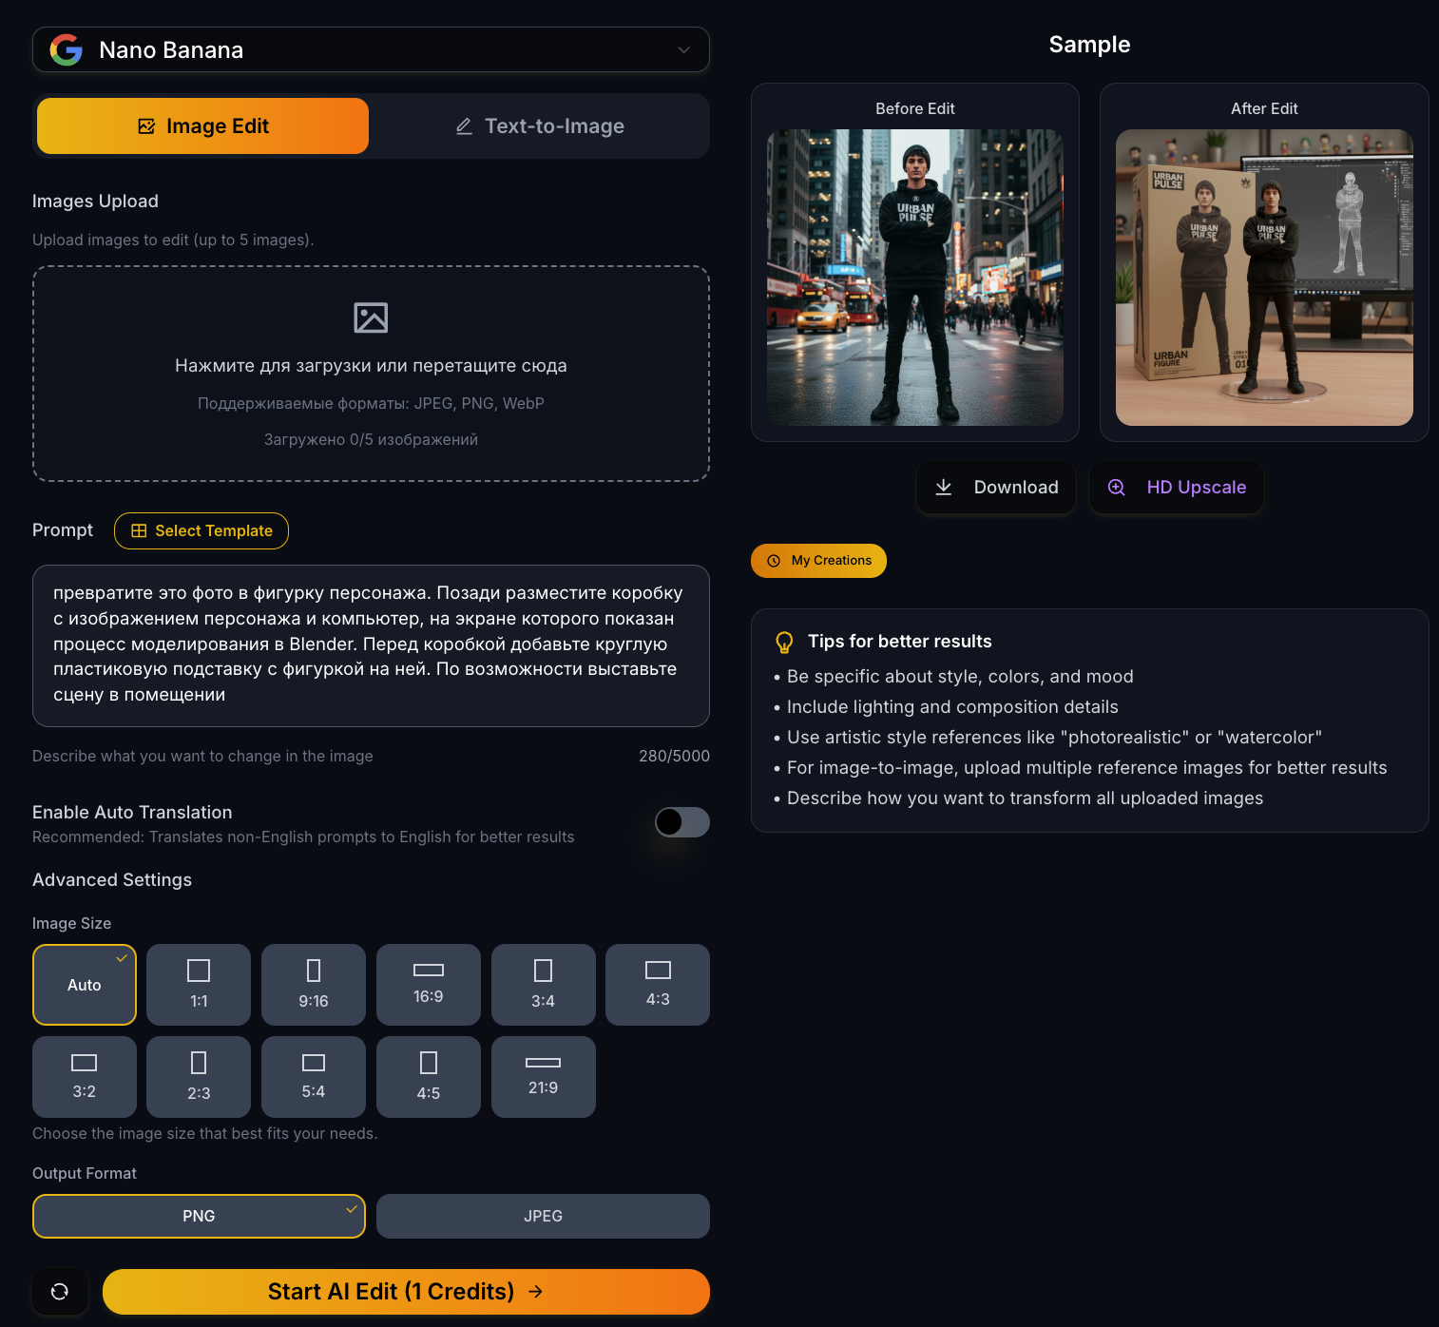
Task: Click the reset circular arrow icon
Action: coord(60,1291)
